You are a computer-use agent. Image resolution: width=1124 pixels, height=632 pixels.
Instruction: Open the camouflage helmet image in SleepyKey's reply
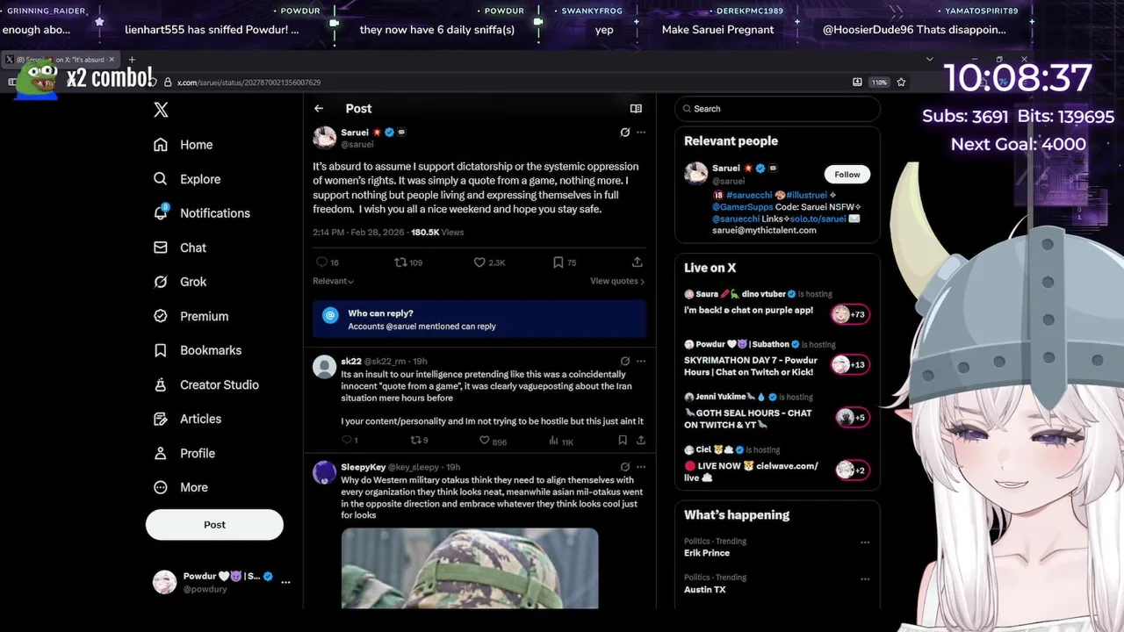point(470,568)
